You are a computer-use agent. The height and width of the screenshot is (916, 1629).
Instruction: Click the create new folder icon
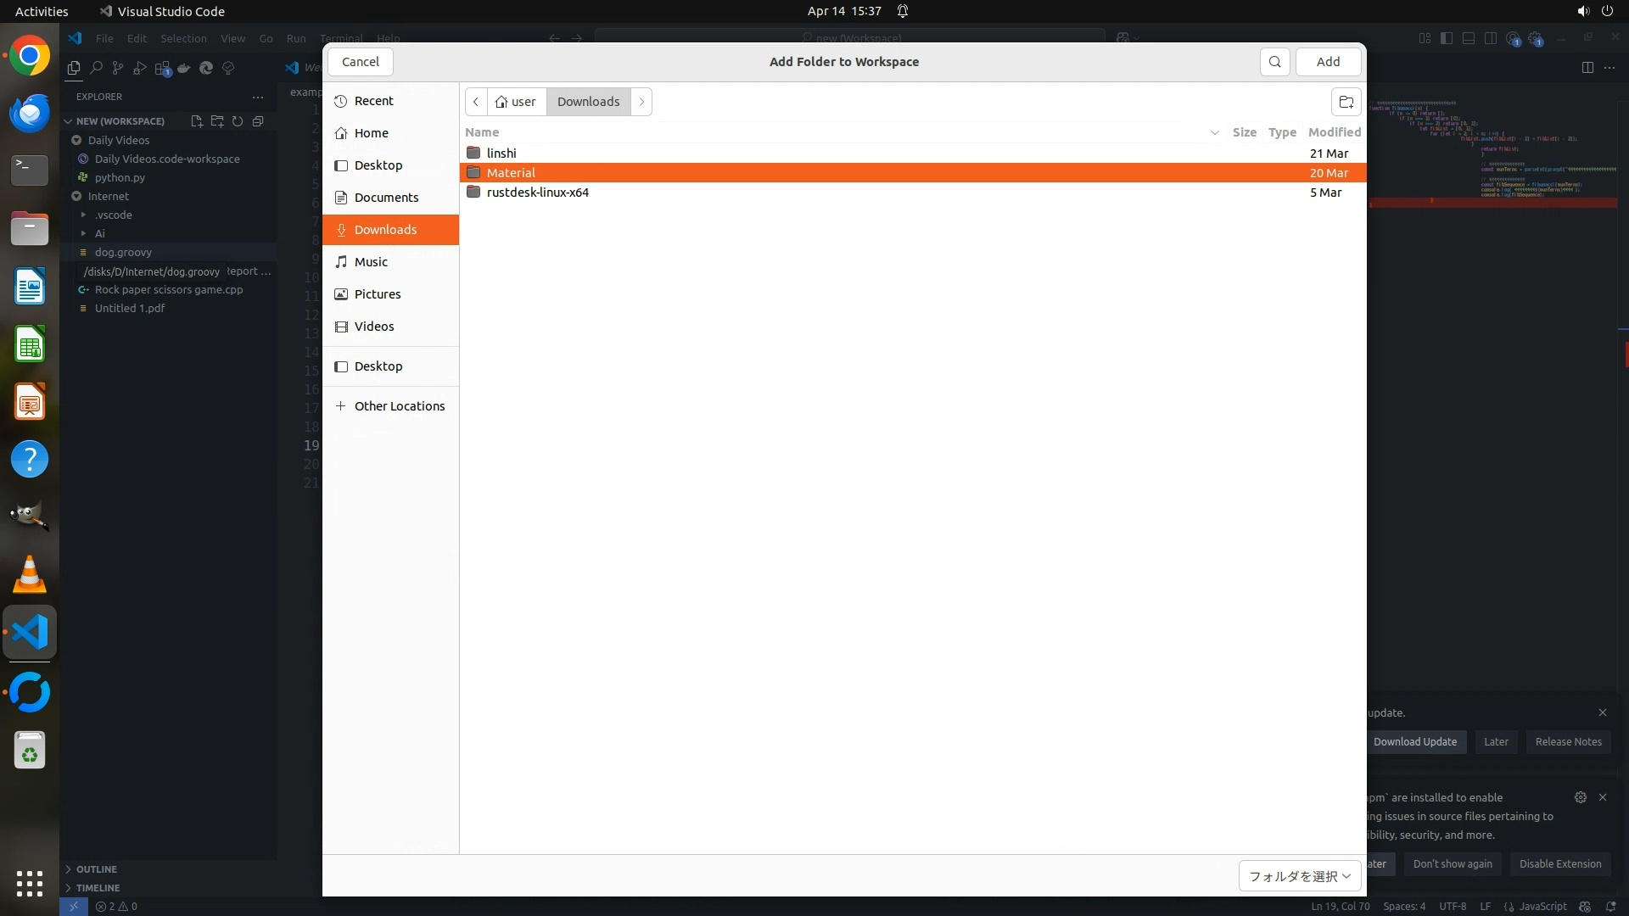pos(1346,102)
